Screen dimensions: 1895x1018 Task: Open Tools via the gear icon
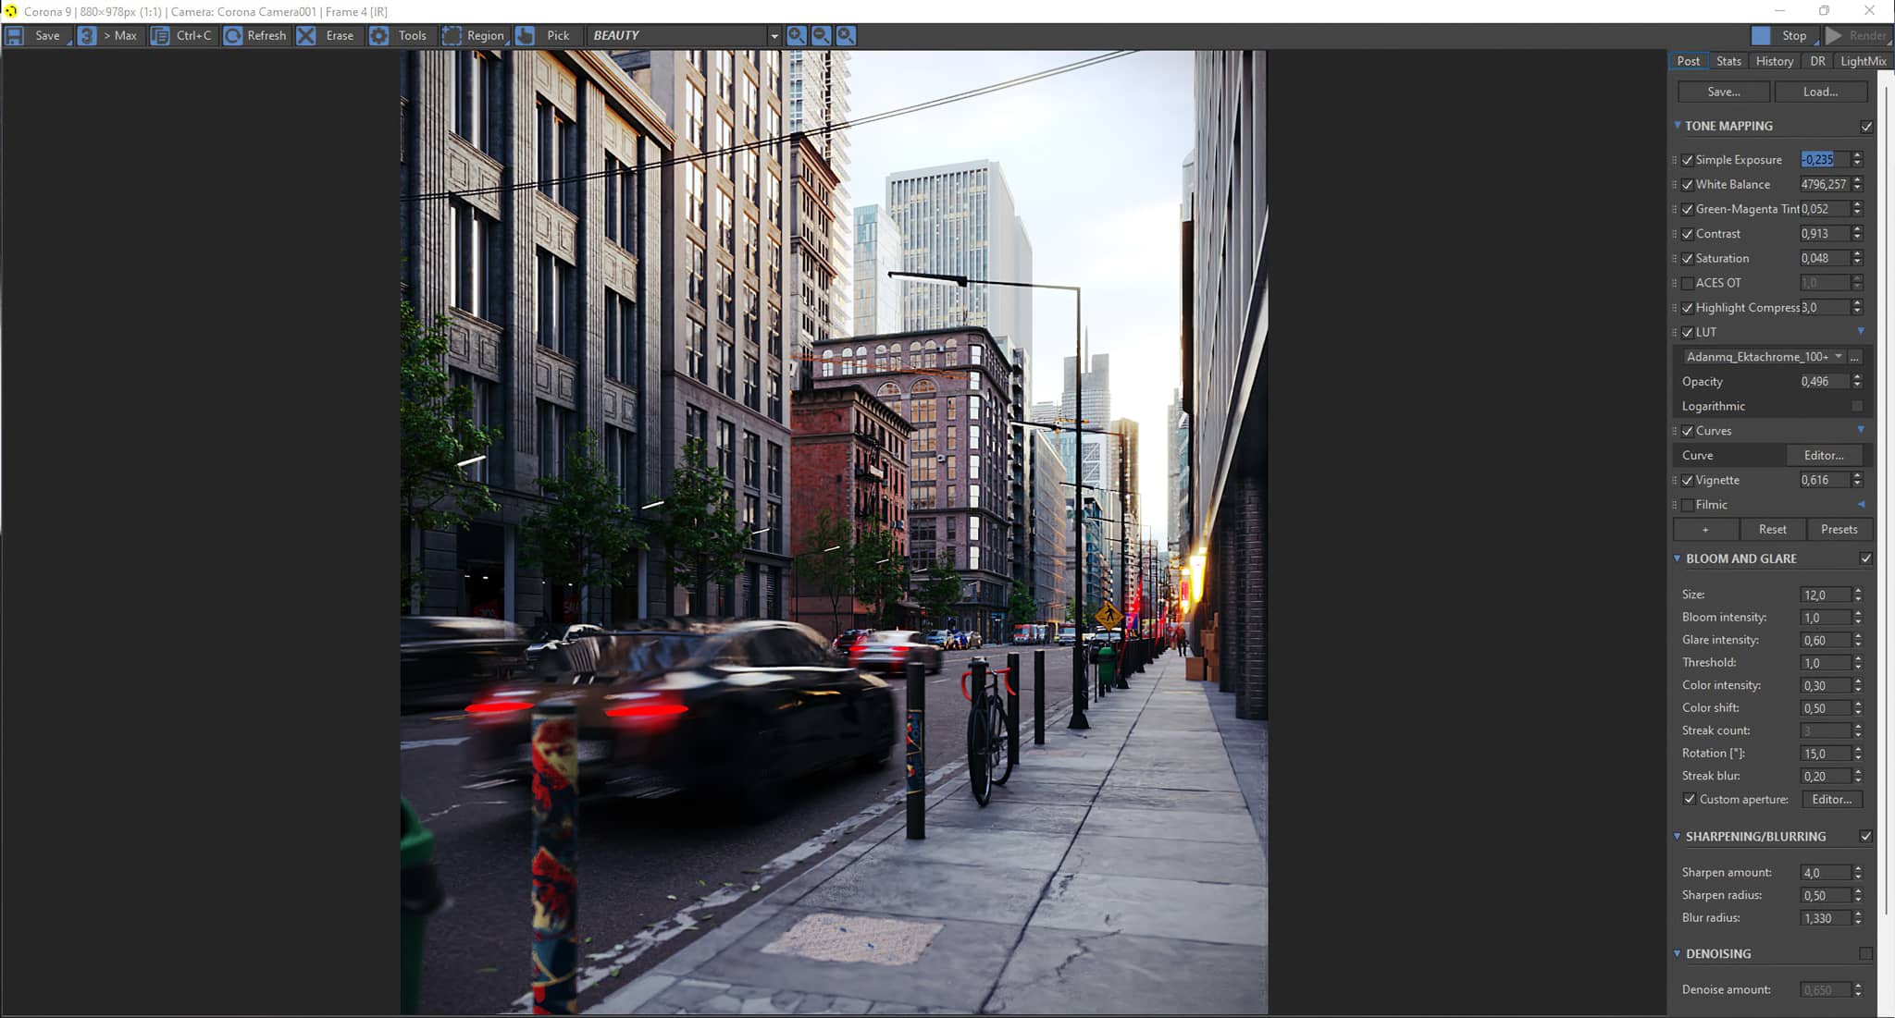coord(379,35)
